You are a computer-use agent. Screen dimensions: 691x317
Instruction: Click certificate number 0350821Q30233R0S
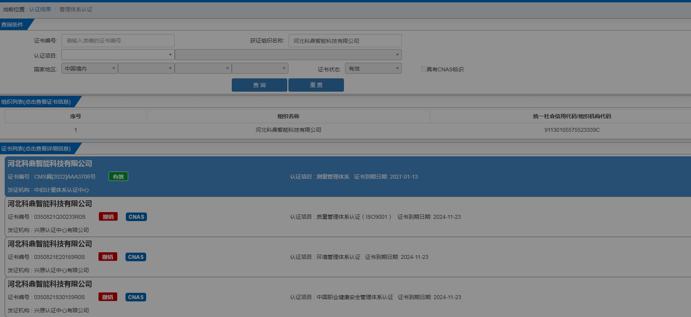click(60, 217)
